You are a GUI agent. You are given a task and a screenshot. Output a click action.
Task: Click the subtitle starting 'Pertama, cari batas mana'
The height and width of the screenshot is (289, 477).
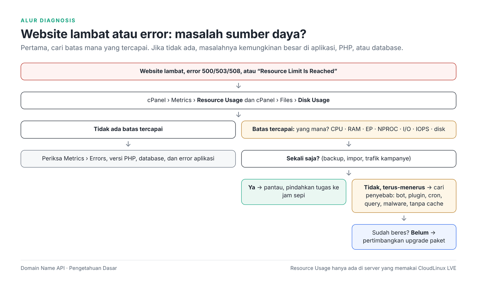coord(212,48)
